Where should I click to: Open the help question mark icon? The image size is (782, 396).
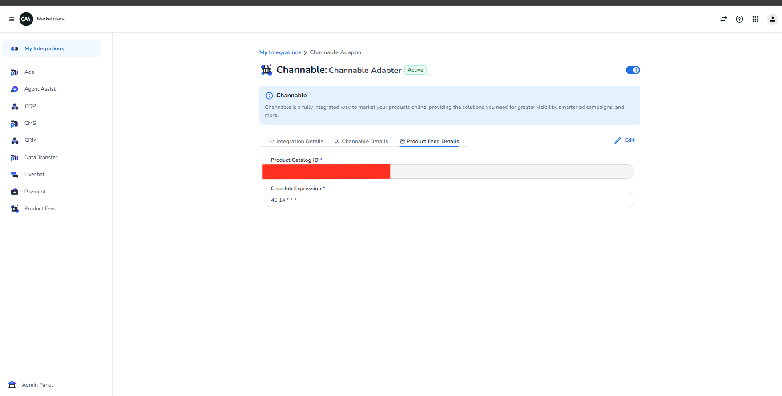tap(739, 19)
